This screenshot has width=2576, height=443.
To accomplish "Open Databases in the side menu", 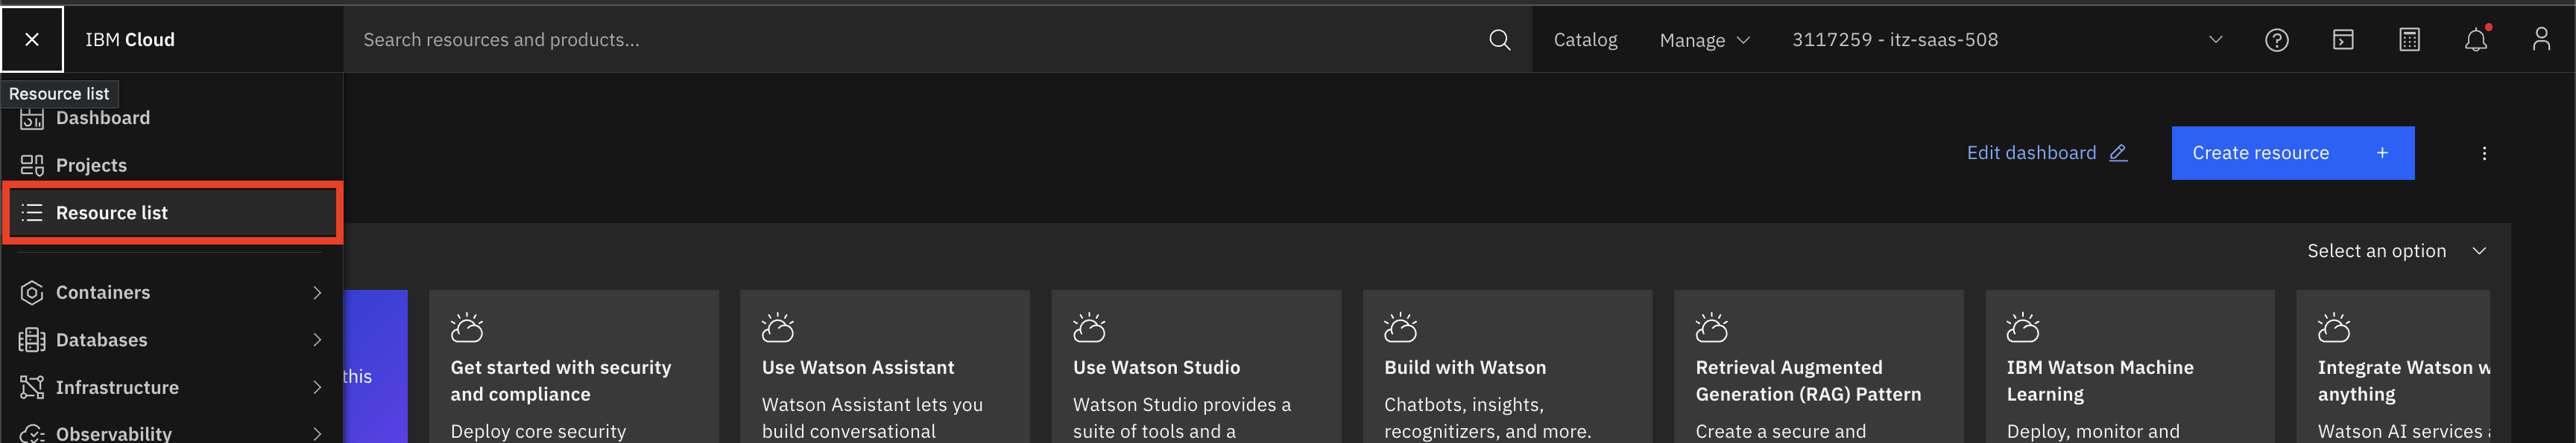I will [x=172, y=340].
